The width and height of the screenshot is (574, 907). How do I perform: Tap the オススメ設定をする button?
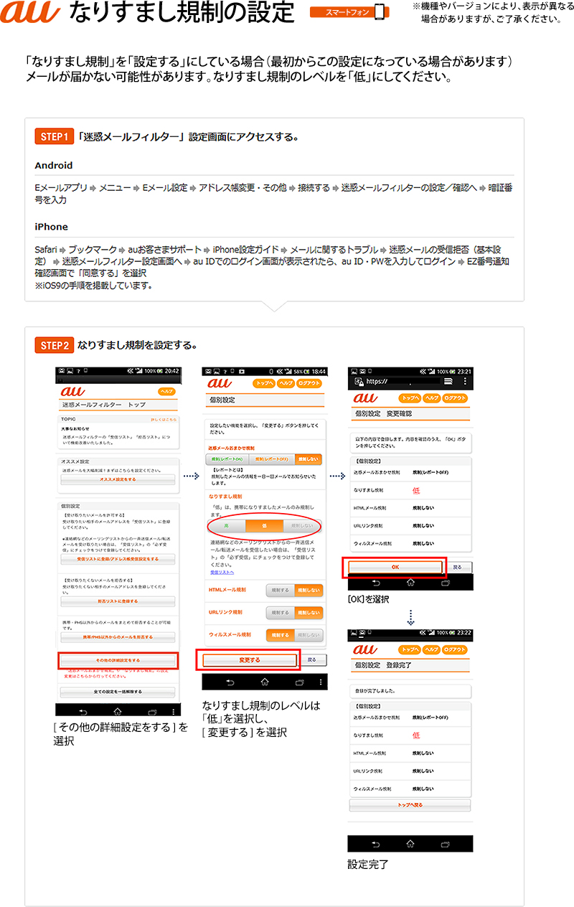[117, 479]
